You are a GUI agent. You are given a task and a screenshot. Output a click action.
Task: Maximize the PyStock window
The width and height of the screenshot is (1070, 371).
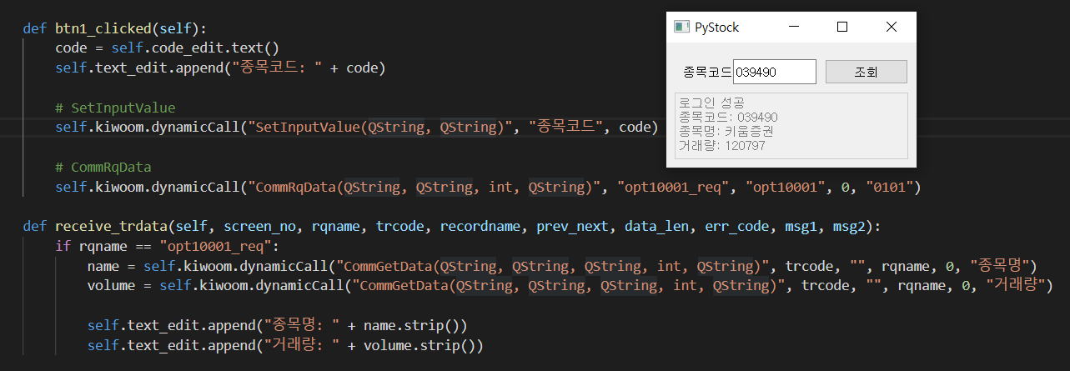pos(841,27)
